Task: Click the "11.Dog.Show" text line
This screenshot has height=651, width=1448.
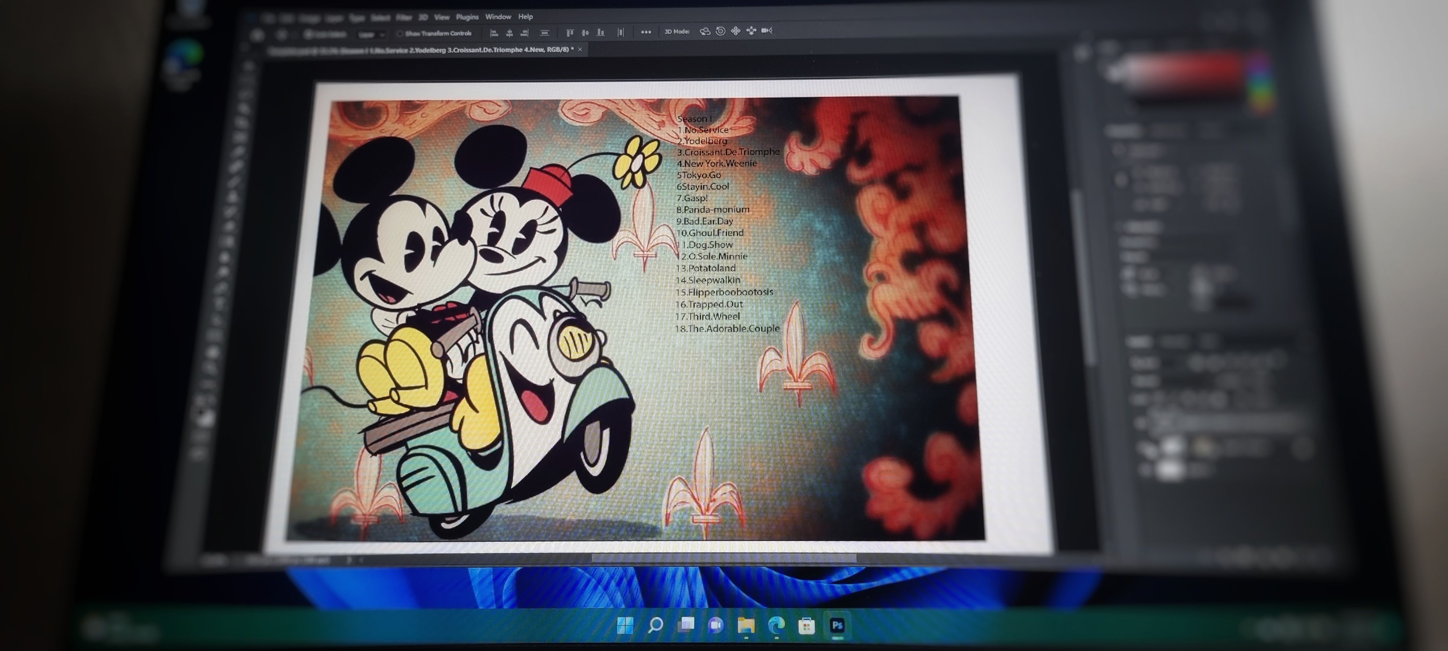Action: tap(704, 245)
